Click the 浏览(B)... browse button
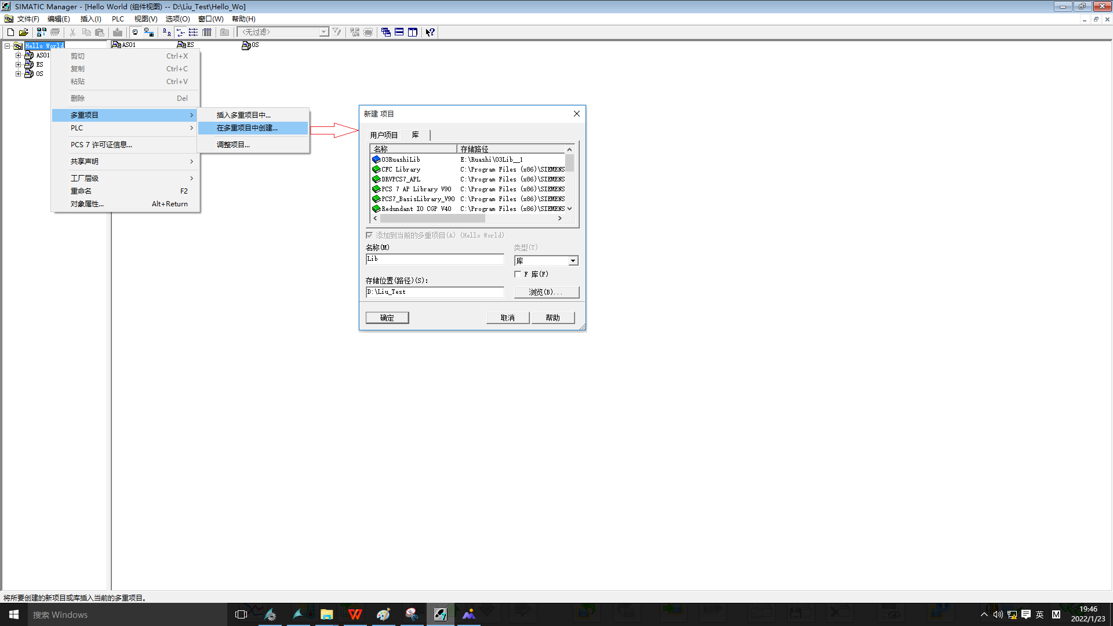Image resolution: width=1113 pixels, height=626 pixels. click(x=546, y=292)
